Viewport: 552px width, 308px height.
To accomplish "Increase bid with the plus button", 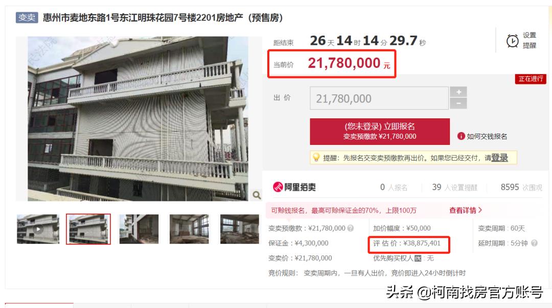I will [458, 92].
